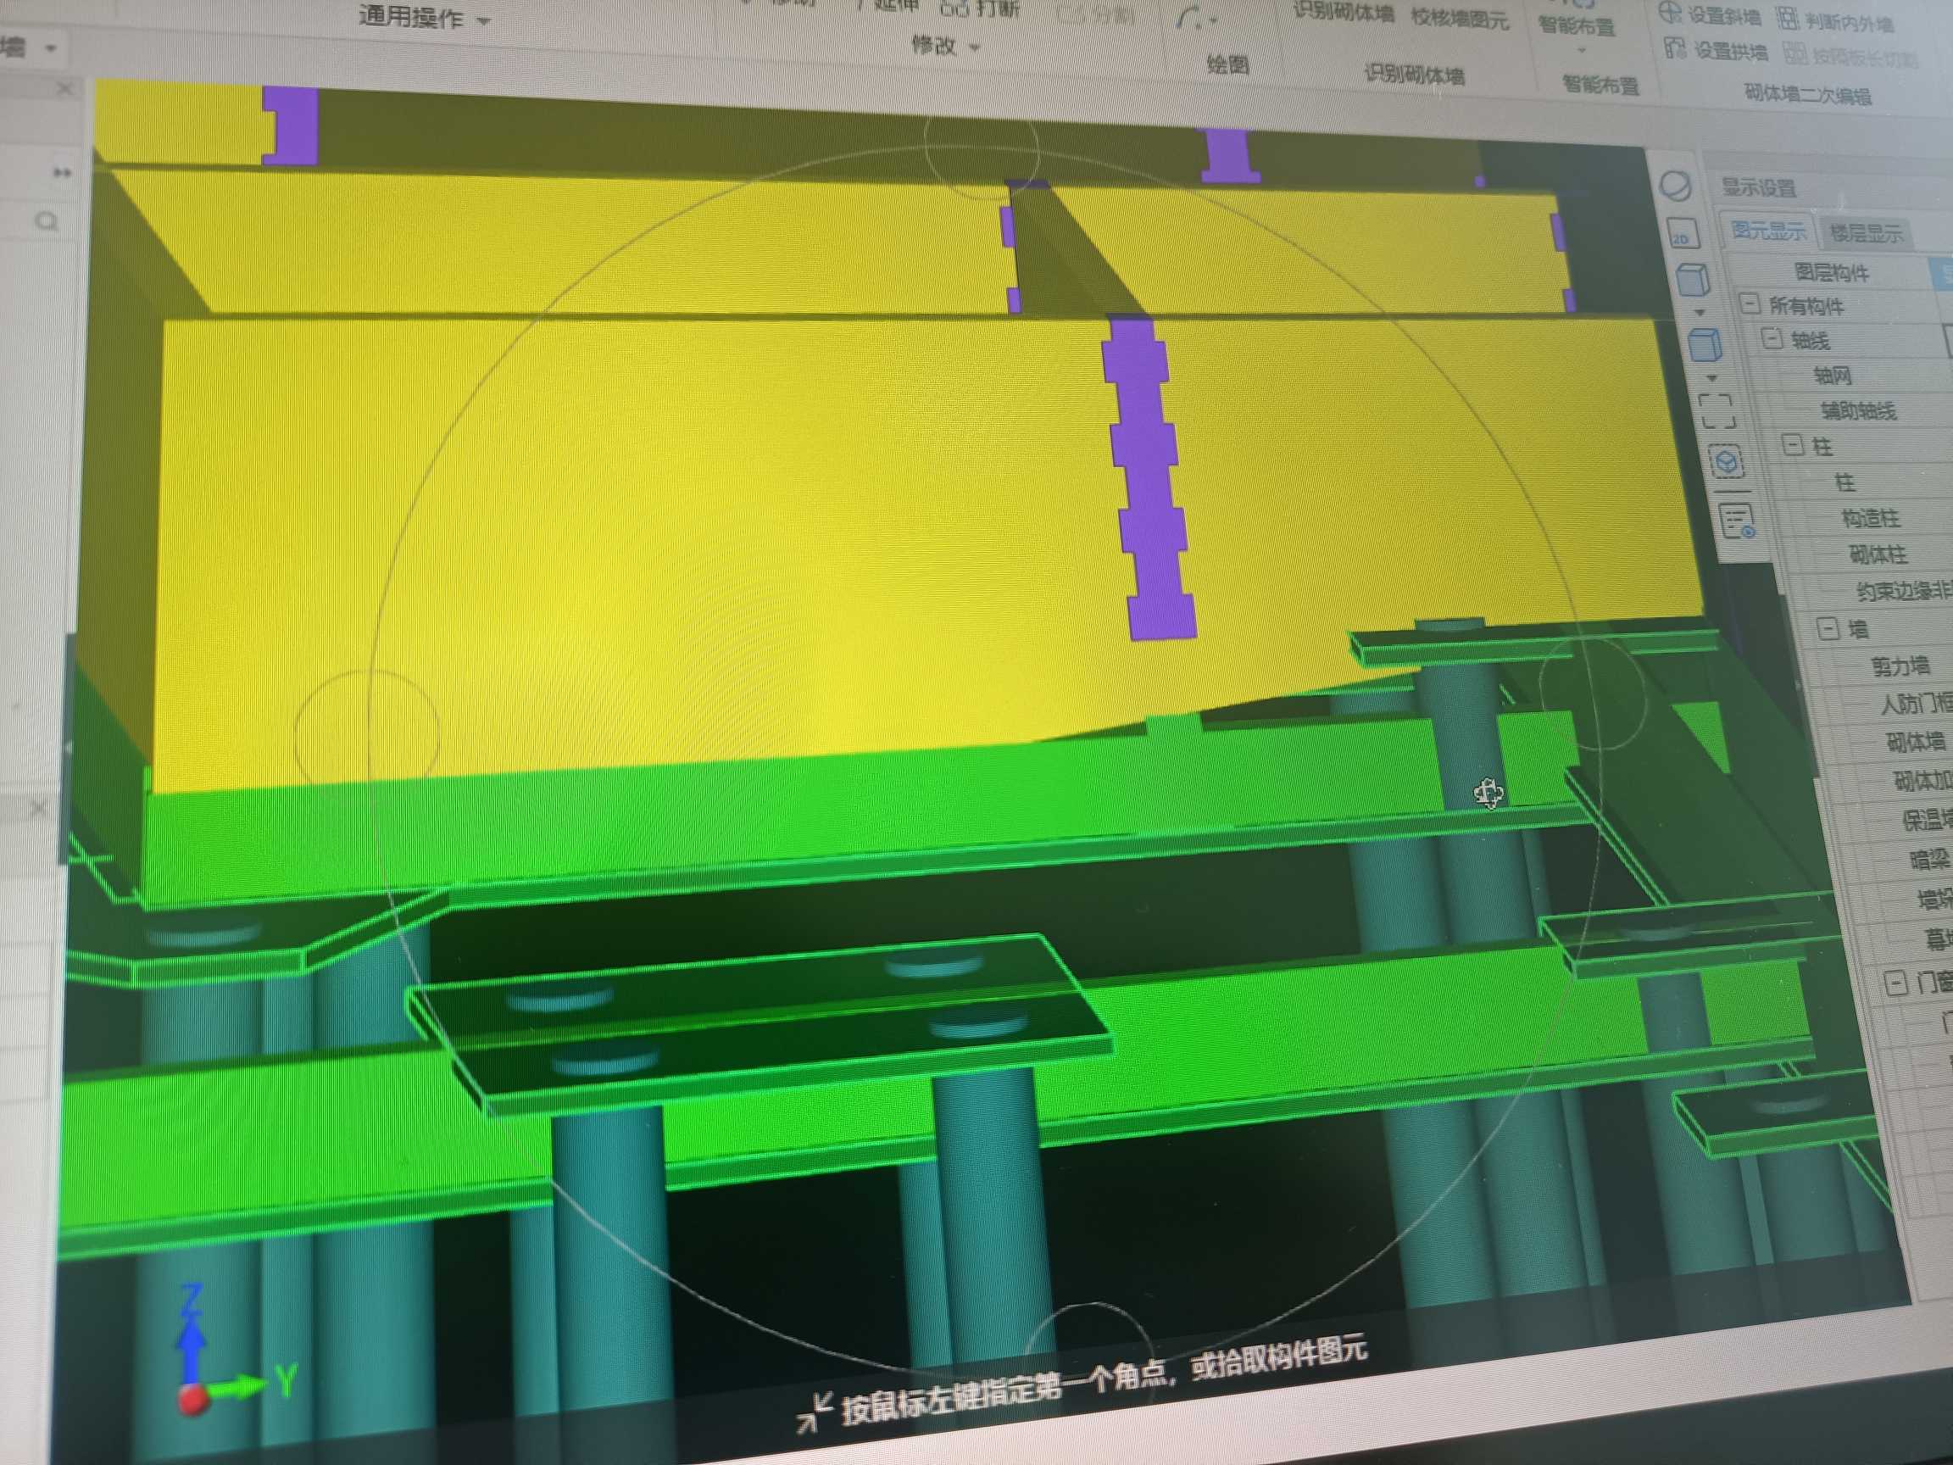Select the 人防门框 row
1953x1465 pixels.
pyautogui.click(x=1916, y=704)
